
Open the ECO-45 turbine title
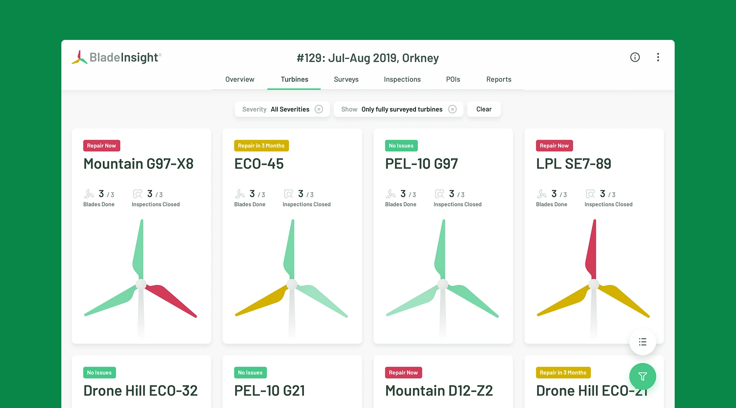click(259, 164)
